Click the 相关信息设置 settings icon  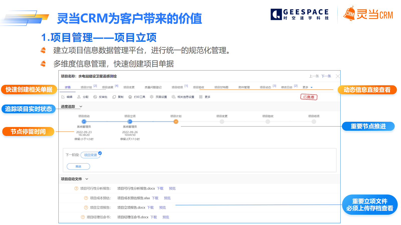[x=173, y=97]
